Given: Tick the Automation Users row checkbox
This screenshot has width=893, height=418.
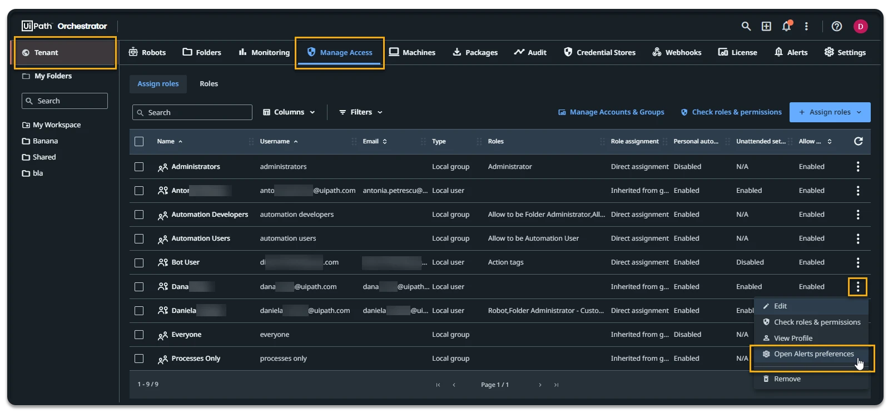Looking at the screenshot, I should point(139,238).
